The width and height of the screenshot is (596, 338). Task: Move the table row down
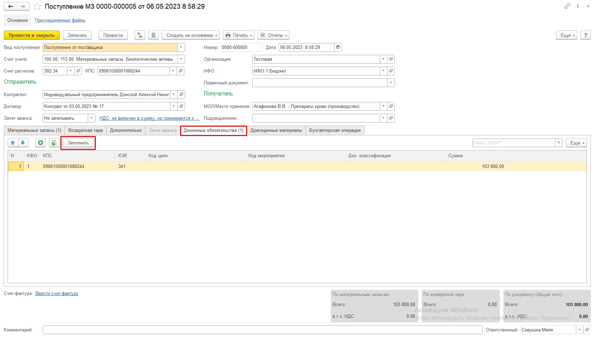23,143
